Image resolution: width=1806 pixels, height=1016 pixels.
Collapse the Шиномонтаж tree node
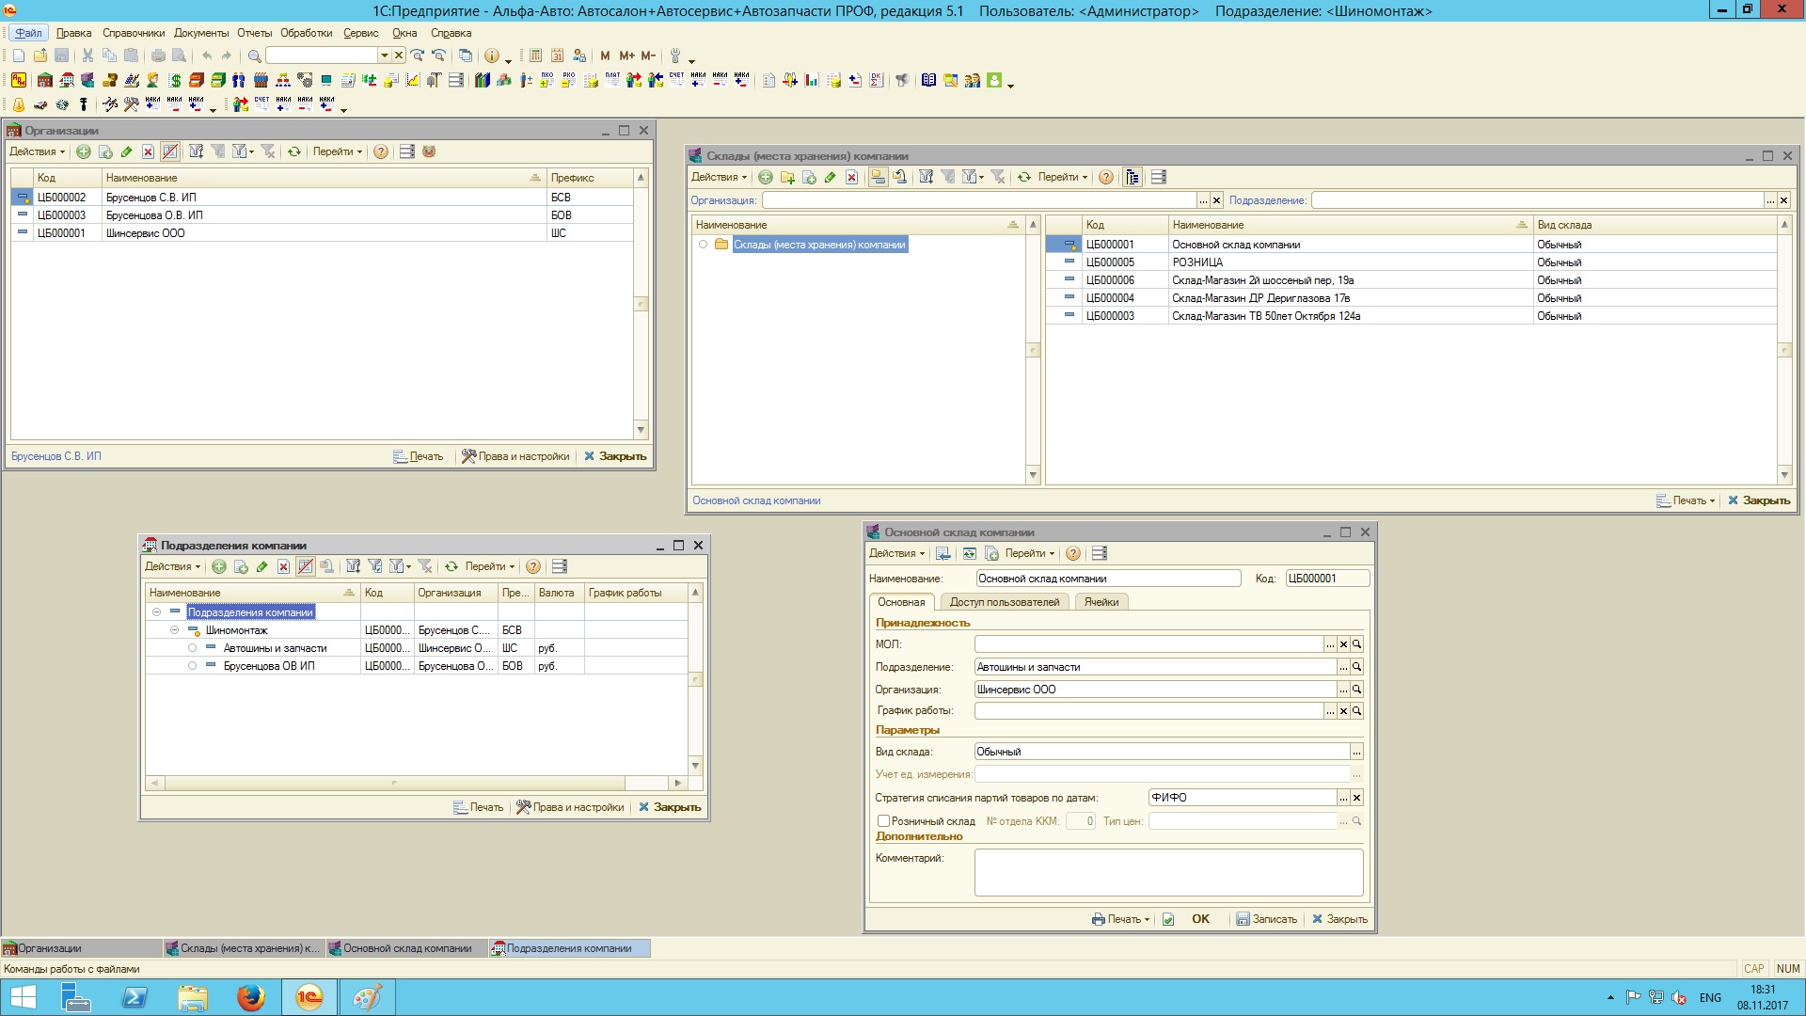(175, 630)
